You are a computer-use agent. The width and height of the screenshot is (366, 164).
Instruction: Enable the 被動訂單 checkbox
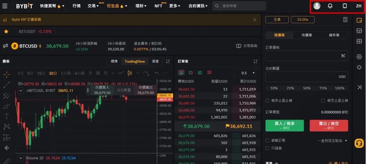[267, 141]
